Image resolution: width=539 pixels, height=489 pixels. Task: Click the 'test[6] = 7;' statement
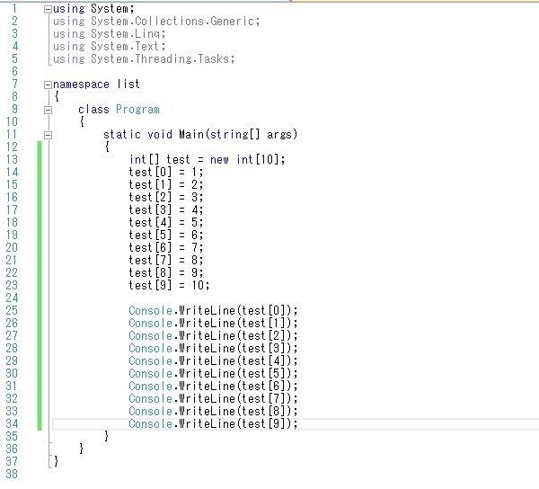point(166,247)
